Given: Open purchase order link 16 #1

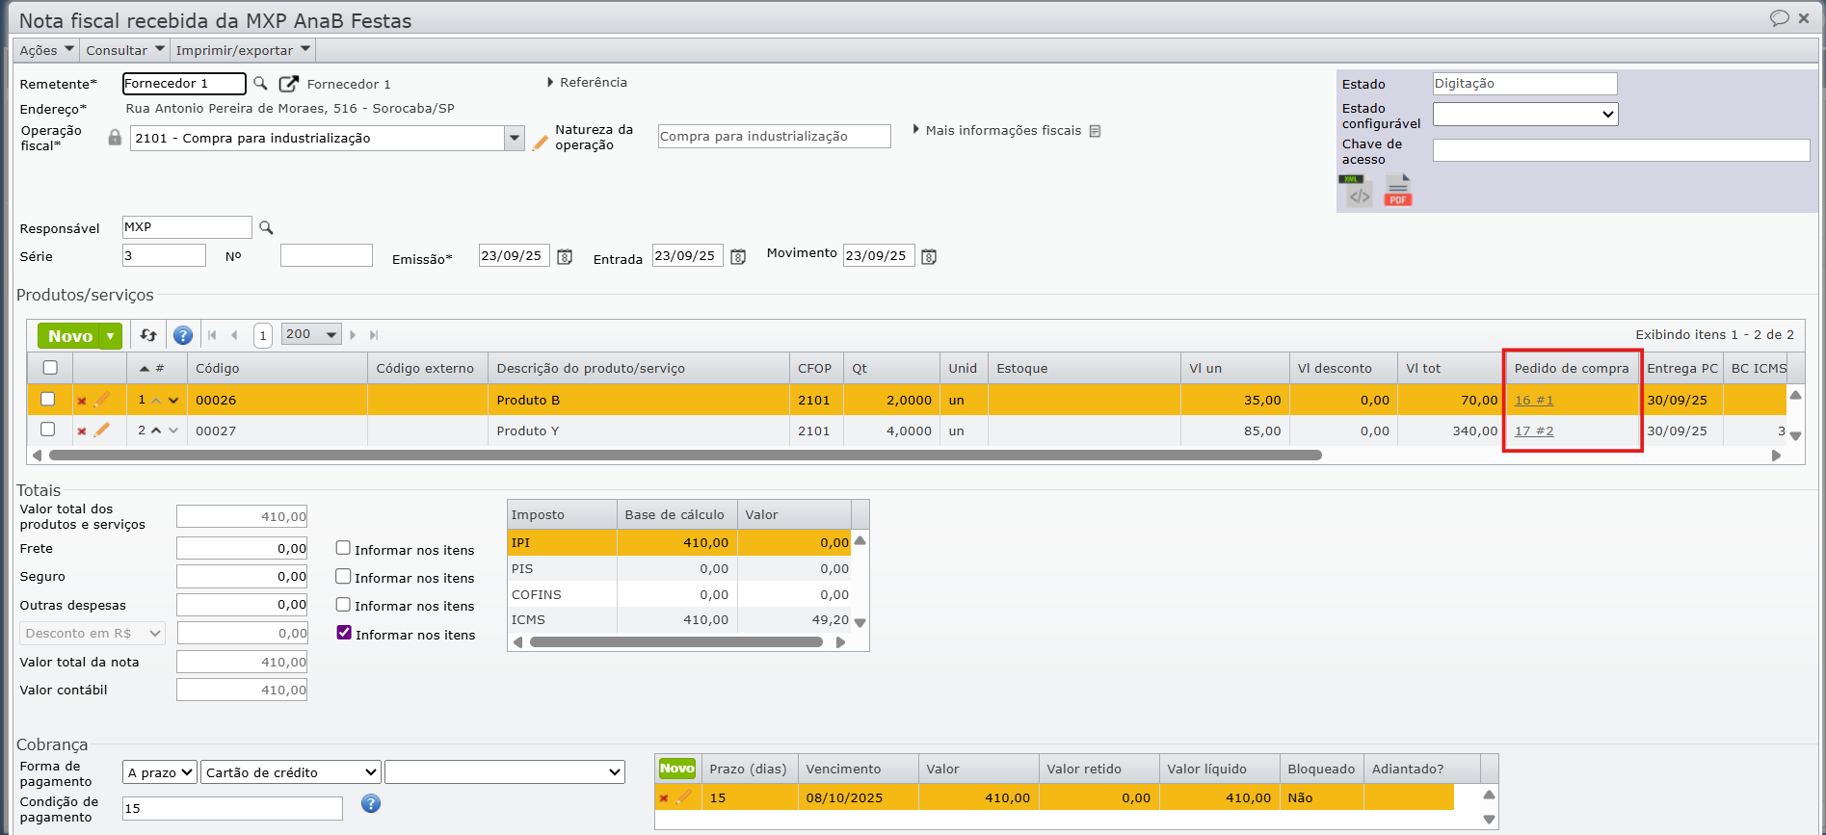Looking at the screenshot, I should coord(1533,401).
